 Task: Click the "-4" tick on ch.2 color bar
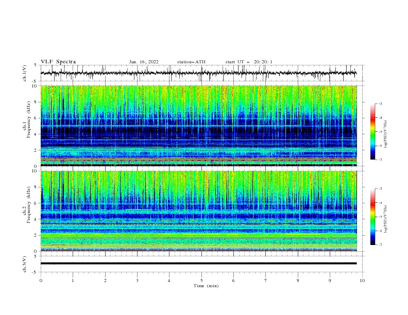click(x=380, y=203)
